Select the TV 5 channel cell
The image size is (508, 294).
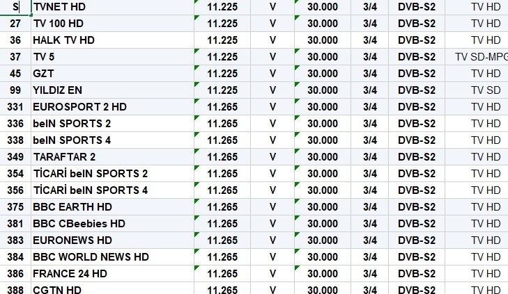(113, 57)
